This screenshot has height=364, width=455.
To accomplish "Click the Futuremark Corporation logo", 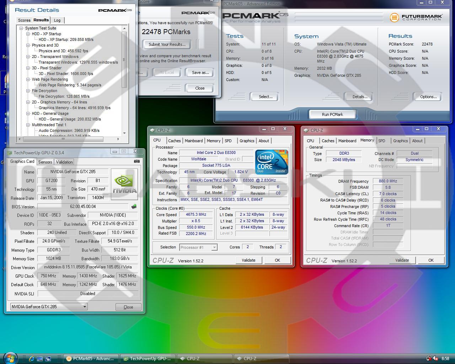I will point(416,17).
